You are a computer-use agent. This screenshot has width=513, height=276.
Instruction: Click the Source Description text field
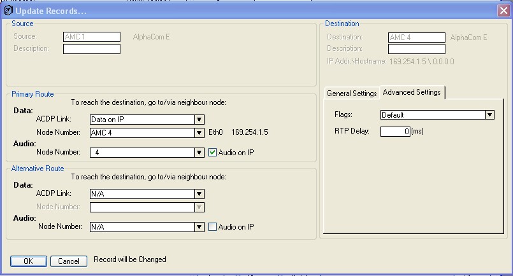click(92, 49)
